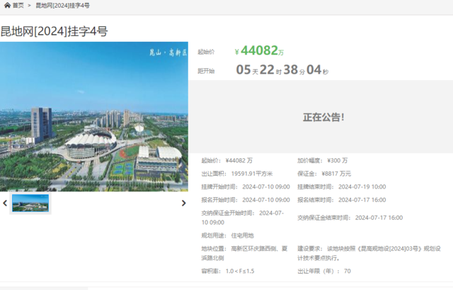Click the 出让年限 70 entry
This screenshot has height=290, width=453.
[324, 271]
